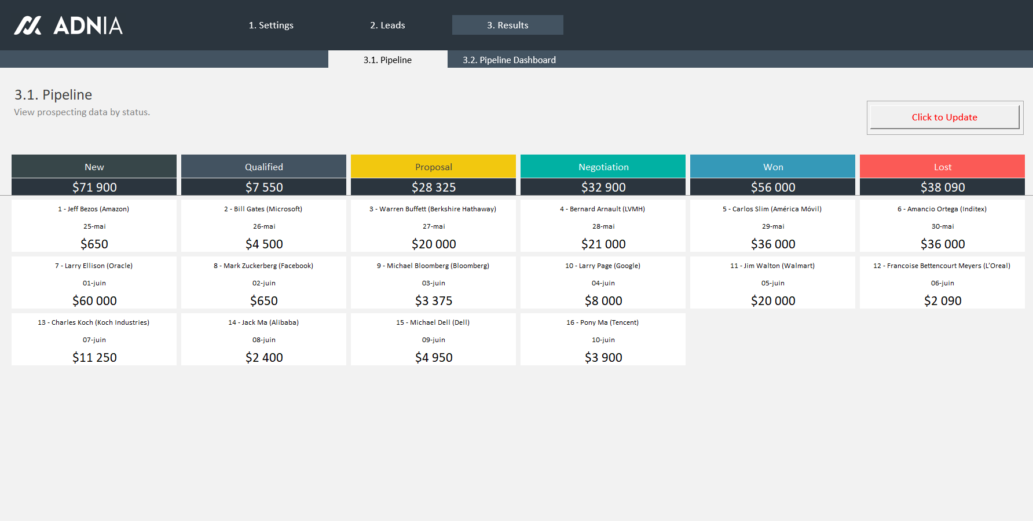Select the teal Negotiation column header
Screen dimensions: 1033x521
pyautogui.click(x=603, y=167)
